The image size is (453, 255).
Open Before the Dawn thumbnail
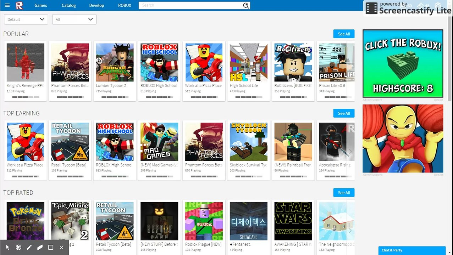pyautogui.click(x=159, y=221)
